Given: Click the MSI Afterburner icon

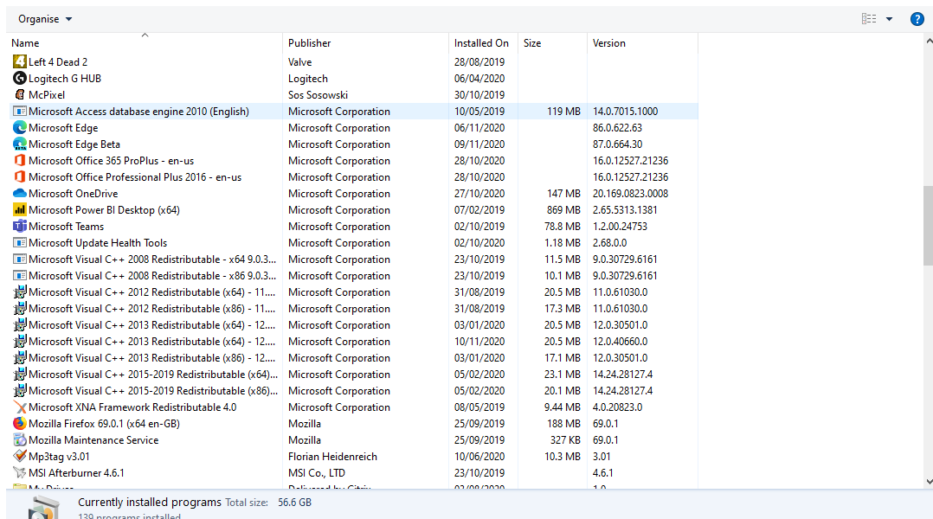Looking at the screenshot, I should (x=20, y=473).
